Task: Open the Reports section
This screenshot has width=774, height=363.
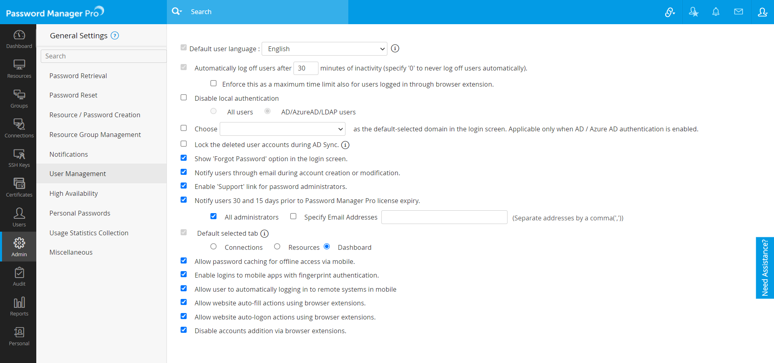Action: [19, 307]
